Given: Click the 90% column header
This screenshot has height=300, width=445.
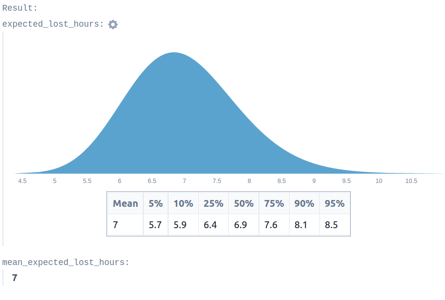Looking at the screenshot, I should pos(304,203).
